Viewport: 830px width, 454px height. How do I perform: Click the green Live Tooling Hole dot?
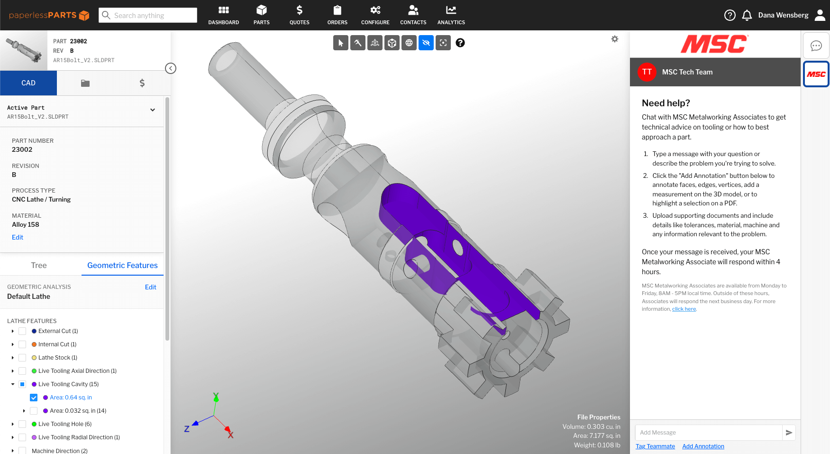[34, 424]
